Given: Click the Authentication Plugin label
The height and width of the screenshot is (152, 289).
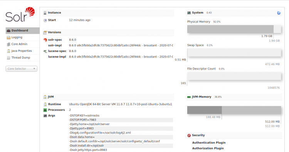Looking at the screenshot, I should click(209, 143).
